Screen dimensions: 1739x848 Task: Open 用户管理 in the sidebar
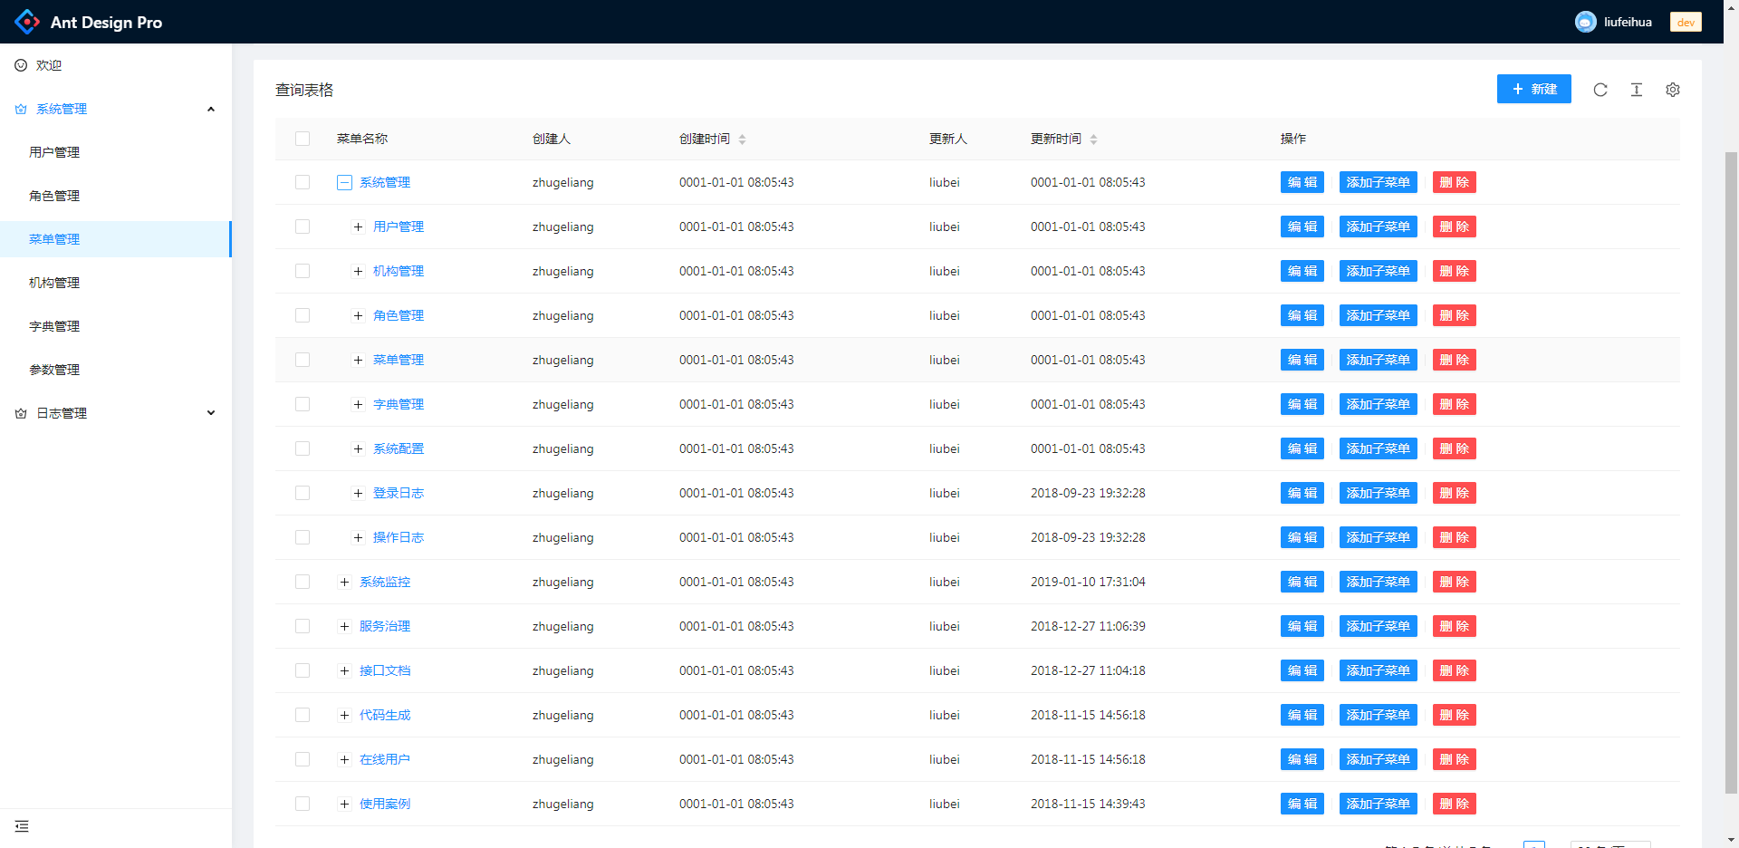54,152
